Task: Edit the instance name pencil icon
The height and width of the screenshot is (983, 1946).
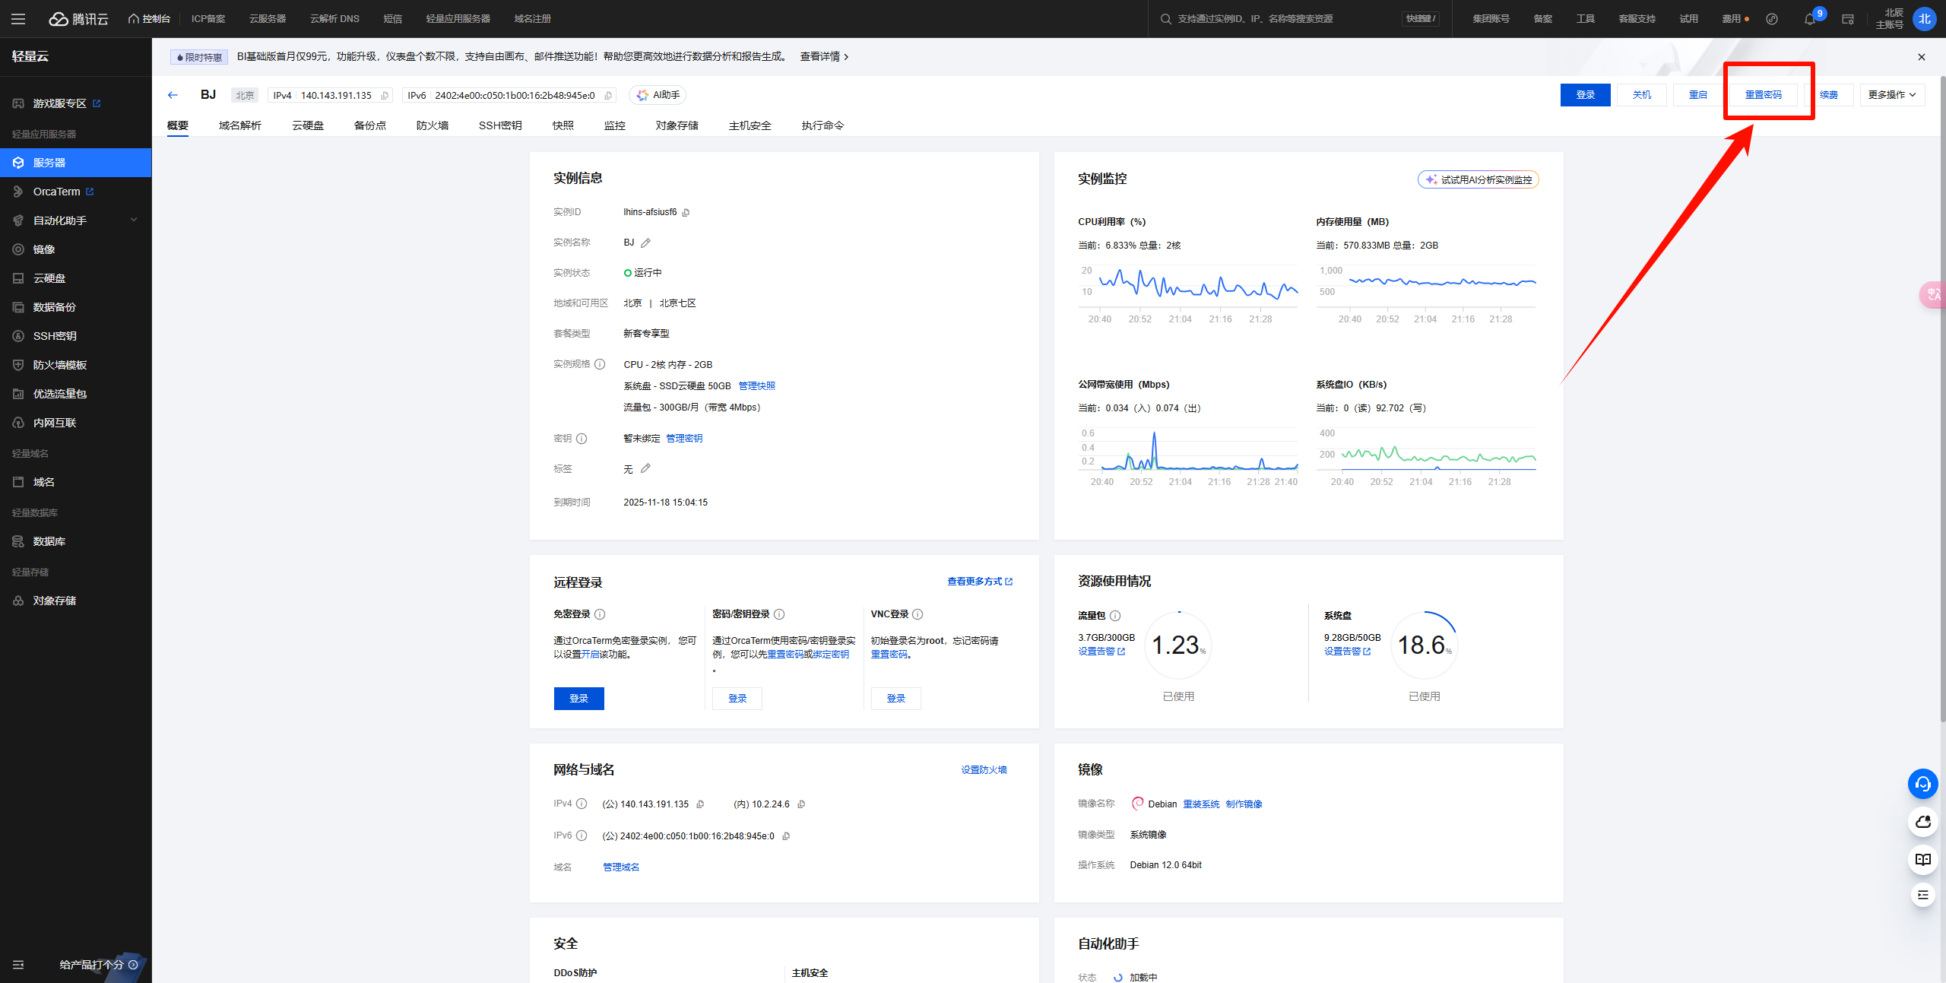Action: coord(645,243)
